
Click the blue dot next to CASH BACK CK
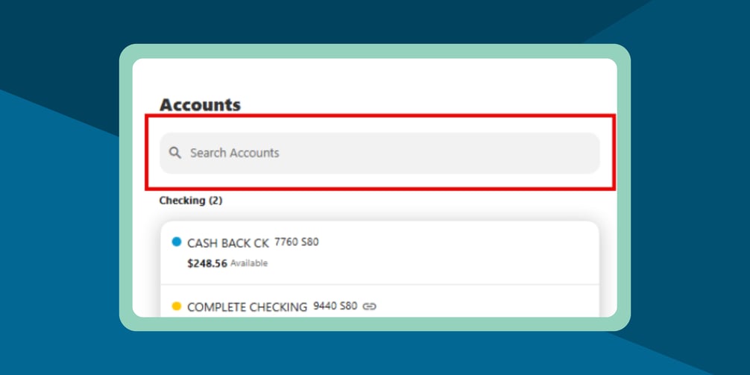click(x=177, y=242)
